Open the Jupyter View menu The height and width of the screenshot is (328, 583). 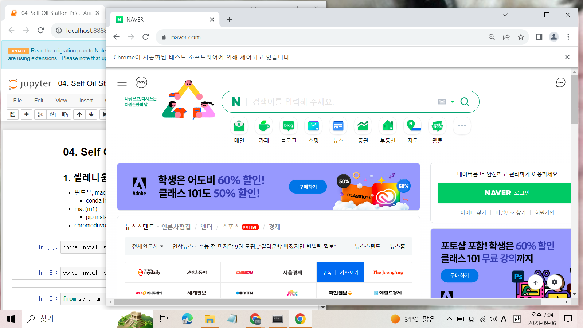pyautogui.click(x=61, y=101)
